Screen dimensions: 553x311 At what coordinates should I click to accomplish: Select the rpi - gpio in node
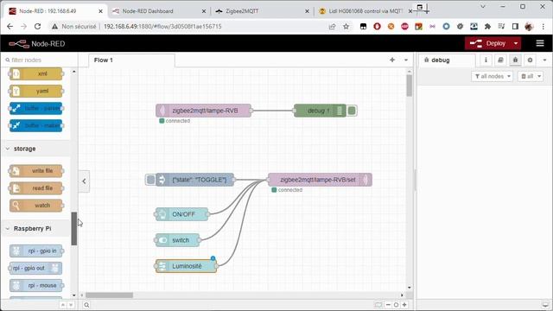coord(36,251)
